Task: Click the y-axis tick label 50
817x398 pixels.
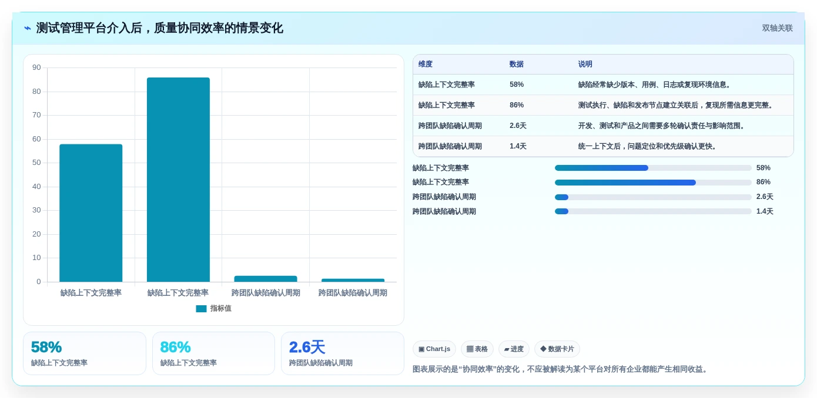Action: tap(36, 163)
